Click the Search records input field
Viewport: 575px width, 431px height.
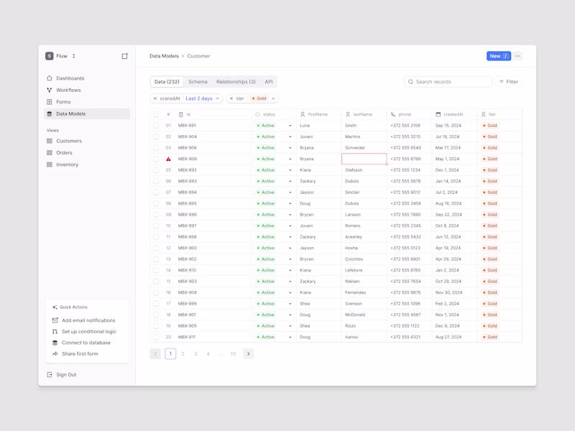(x=448, y=82)
